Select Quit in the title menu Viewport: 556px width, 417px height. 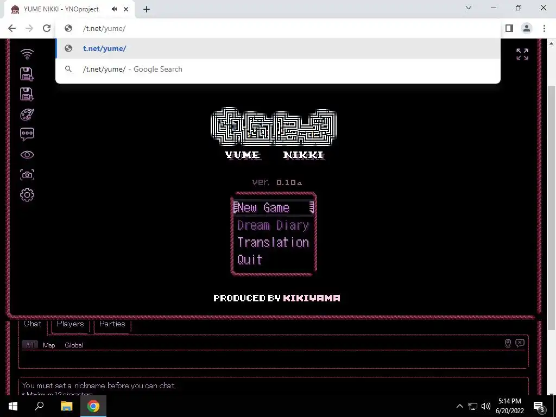pos(249,260)
